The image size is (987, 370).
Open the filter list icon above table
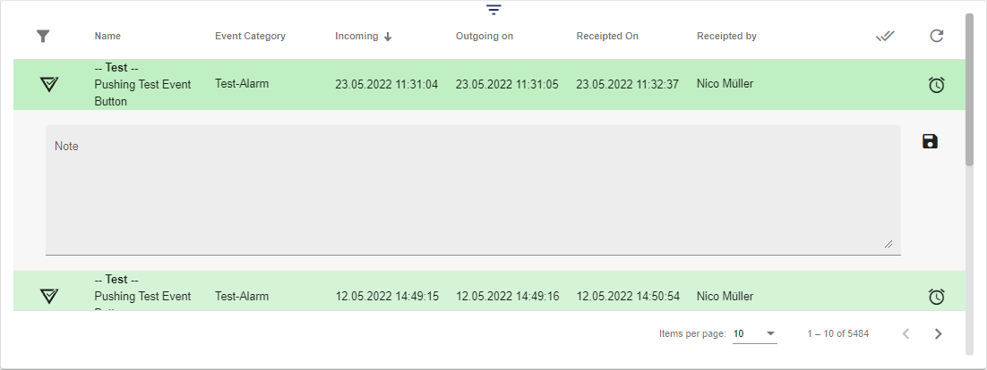point(493,10)
